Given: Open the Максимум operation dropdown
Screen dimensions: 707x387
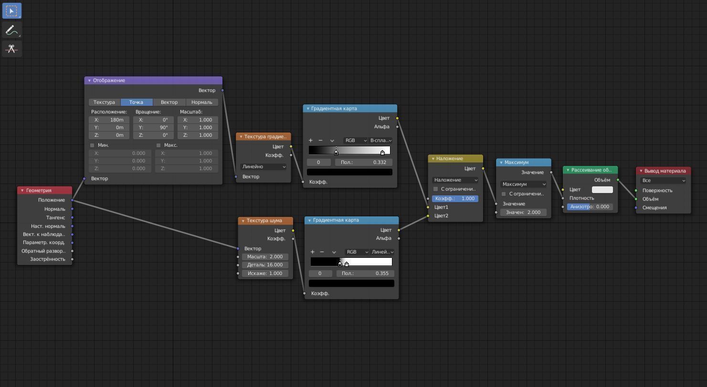Looking at the screenshot, I should click(524, 184).
